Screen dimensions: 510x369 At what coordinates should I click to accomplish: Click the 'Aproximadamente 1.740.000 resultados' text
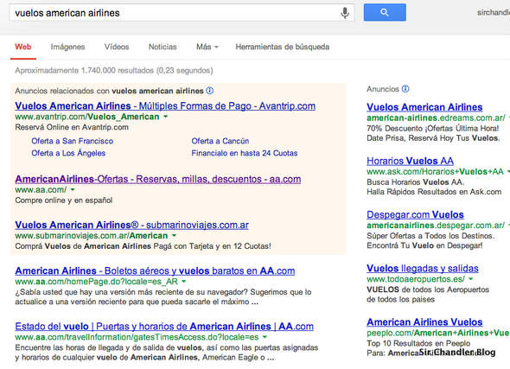click(x=114, y=71)
